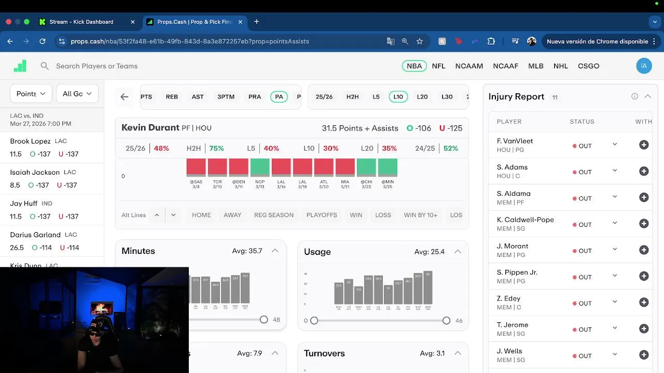Expand J. Morant injury details
The width and height of the screenshot is (664, 373).
(615, 249)
